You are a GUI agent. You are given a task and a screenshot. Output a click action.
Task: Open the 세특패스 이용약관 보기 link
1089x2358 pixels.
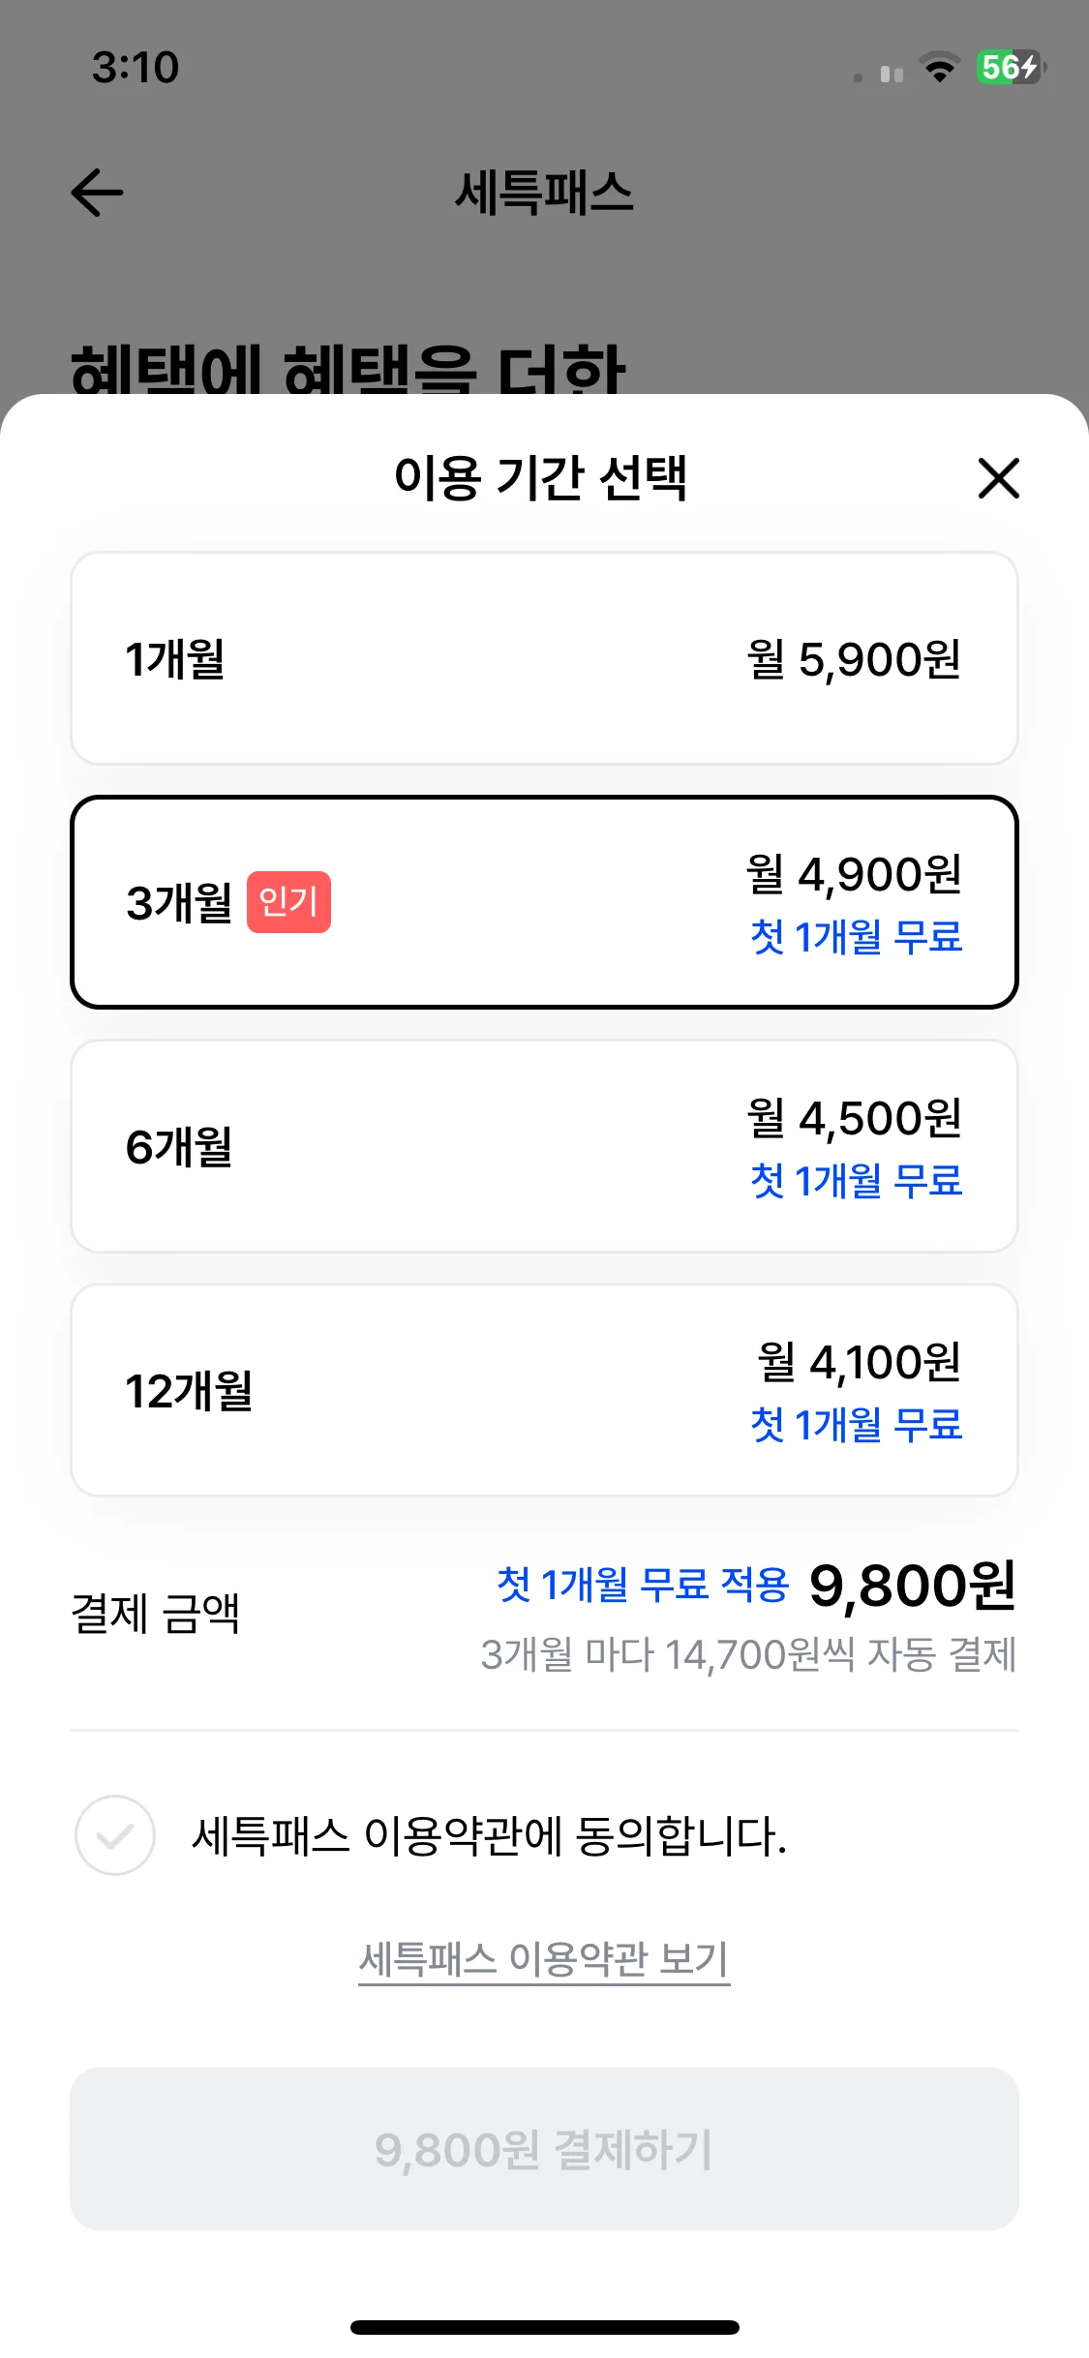click(x=544, y=1959)
